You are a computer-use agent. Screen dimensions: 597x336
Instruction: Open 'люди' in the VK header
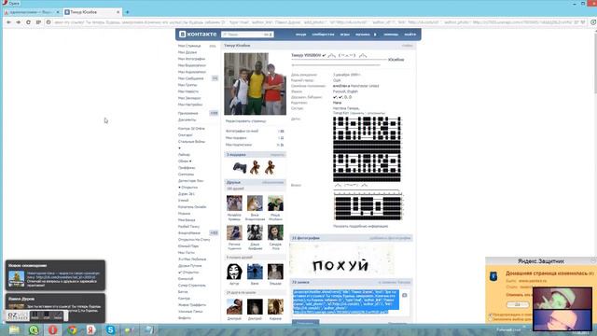coord(300,35)
